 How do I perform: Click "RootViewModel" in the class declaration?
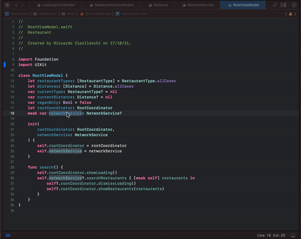point(48,75)
